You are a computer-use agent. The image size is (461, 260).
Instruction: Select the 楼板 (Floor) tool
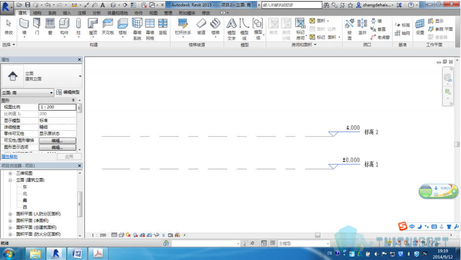123,27
